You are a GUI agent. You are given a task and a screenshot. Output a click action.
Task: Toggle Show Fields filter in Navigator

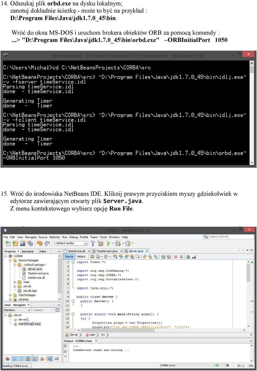click(14, 359)
